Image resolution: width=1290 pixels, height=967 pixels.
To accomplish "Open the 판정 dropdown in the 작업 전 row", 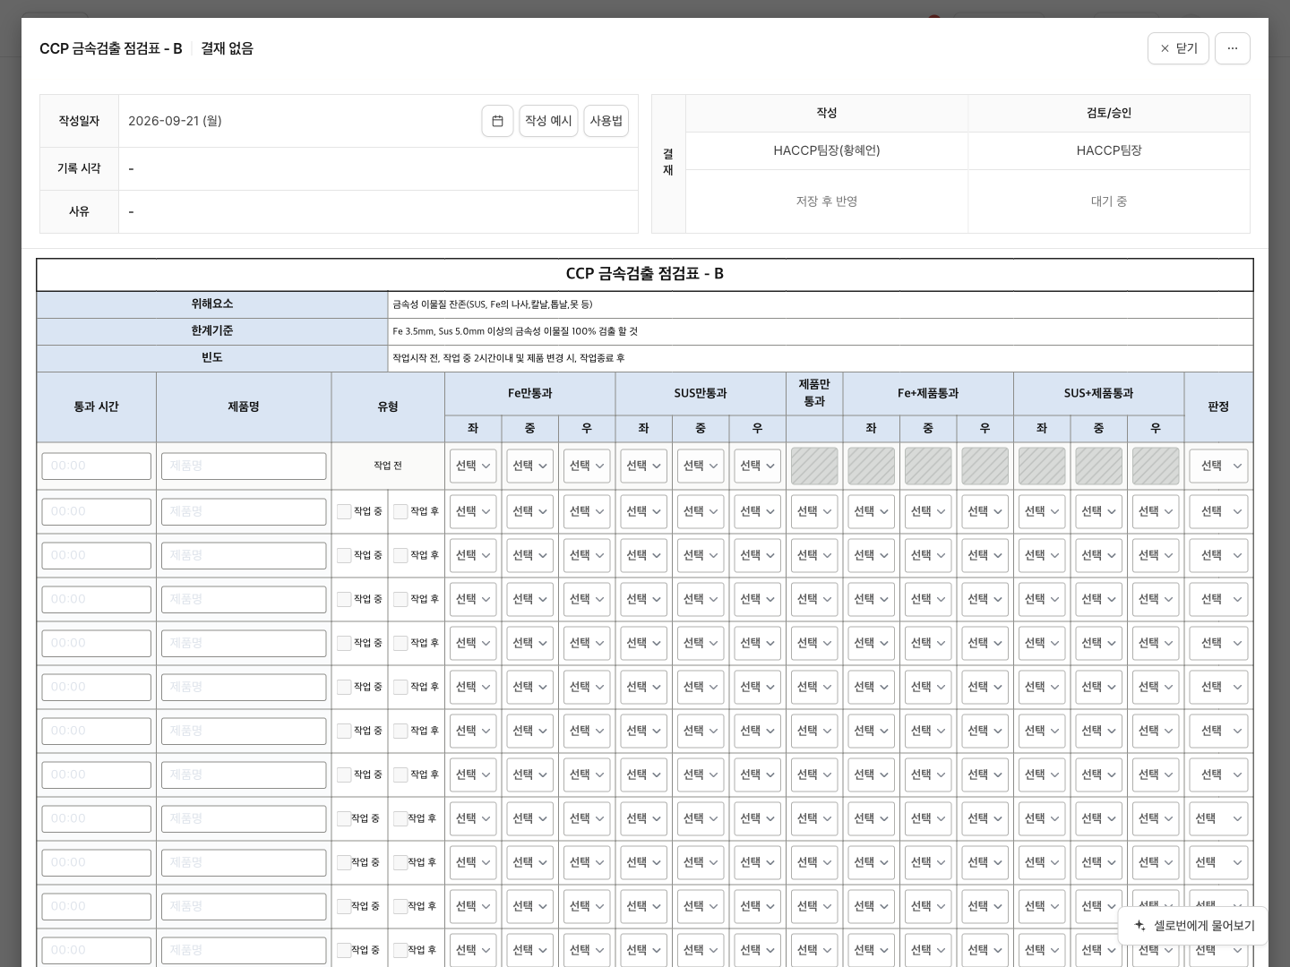I will [1218, 466].
